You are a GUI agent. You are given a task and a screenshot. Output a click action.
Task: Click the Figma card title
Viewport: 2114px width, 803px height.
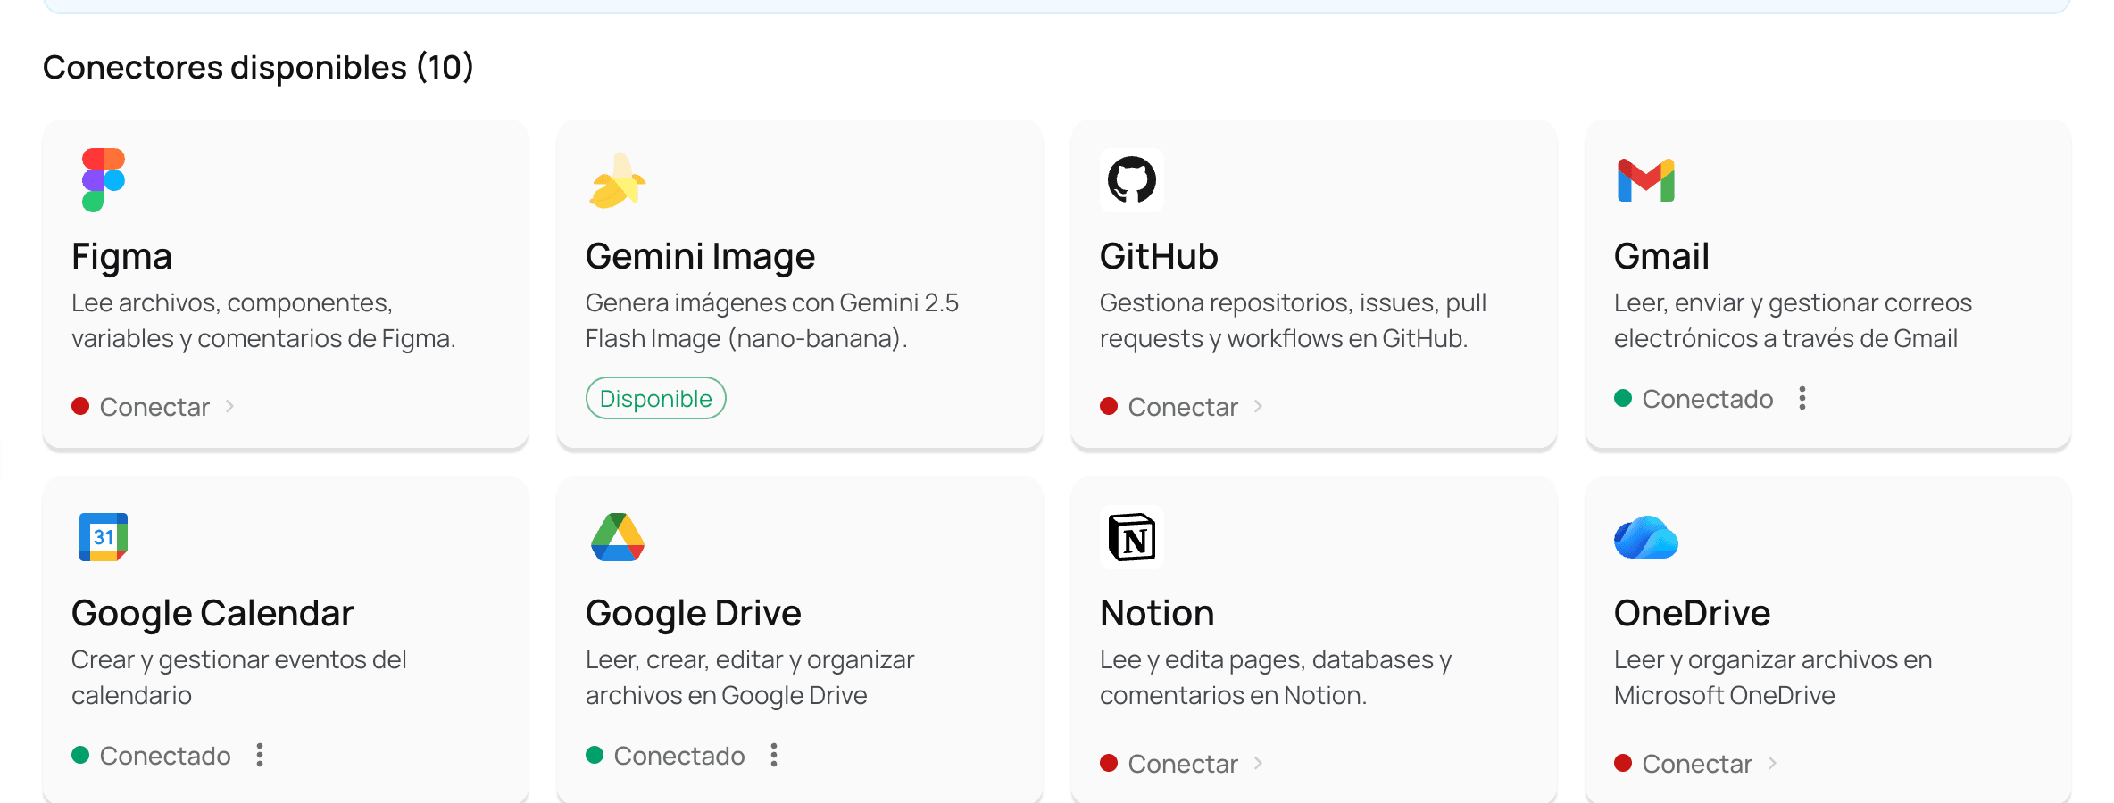point(121,257)
